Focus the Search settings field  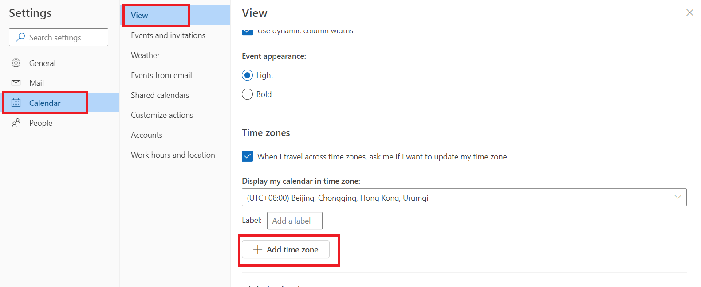point(59,37)
